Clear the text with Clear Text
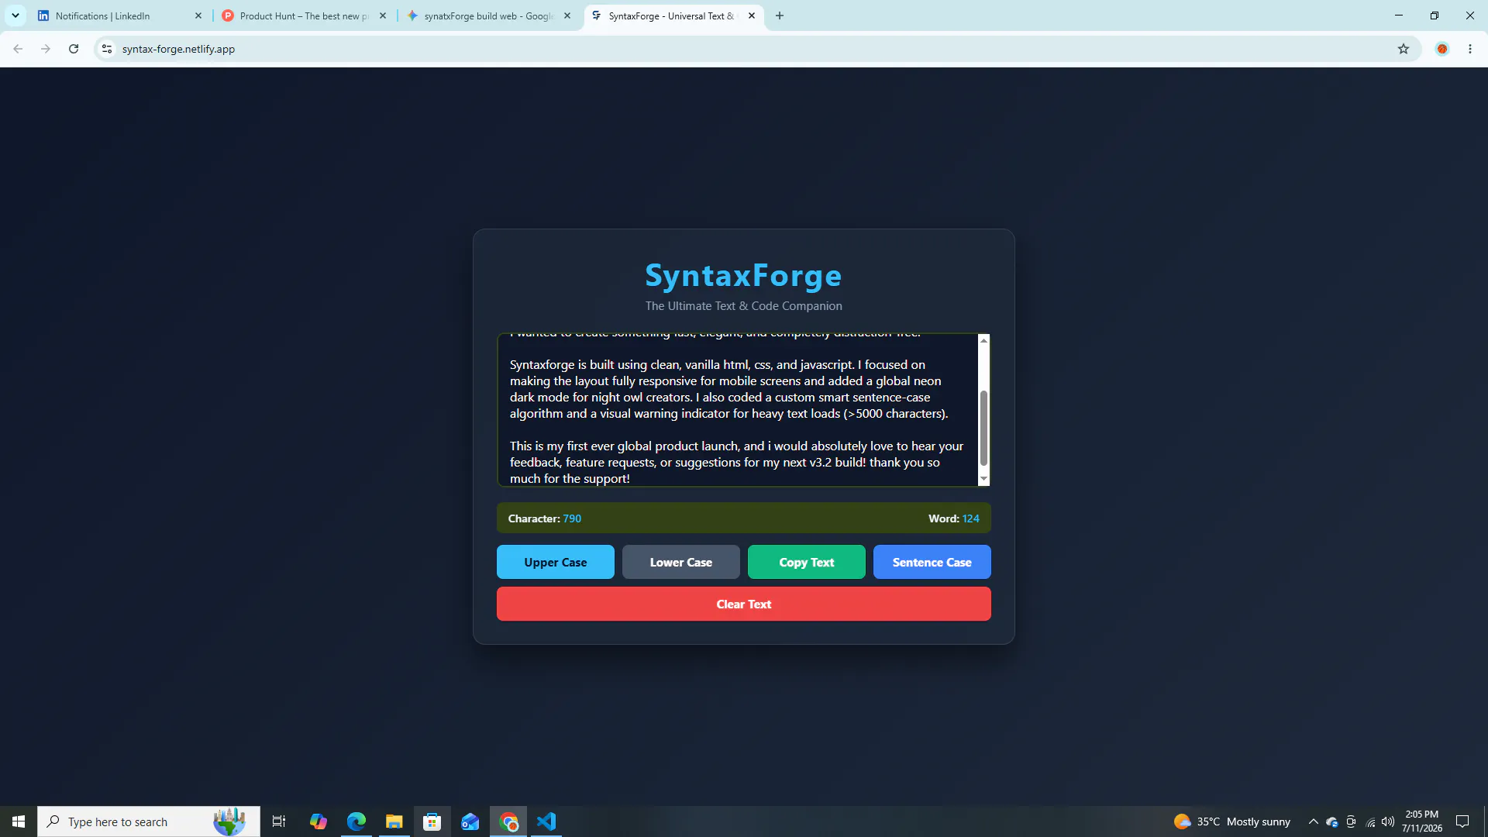The image size is (1488, 837). click(743, 604)
